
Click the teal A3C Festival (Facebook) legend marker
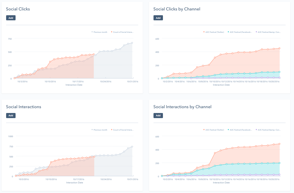tap(228, 32)
